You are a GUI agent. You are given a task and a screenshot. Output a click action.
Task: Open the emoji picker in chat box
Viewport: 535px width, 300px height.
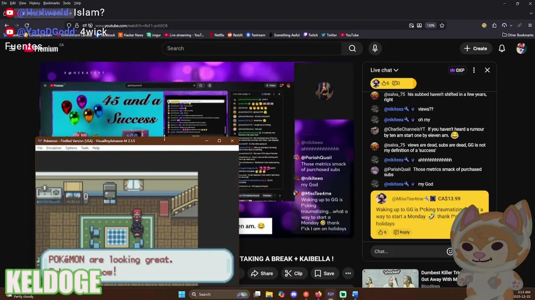click(450, 251)
